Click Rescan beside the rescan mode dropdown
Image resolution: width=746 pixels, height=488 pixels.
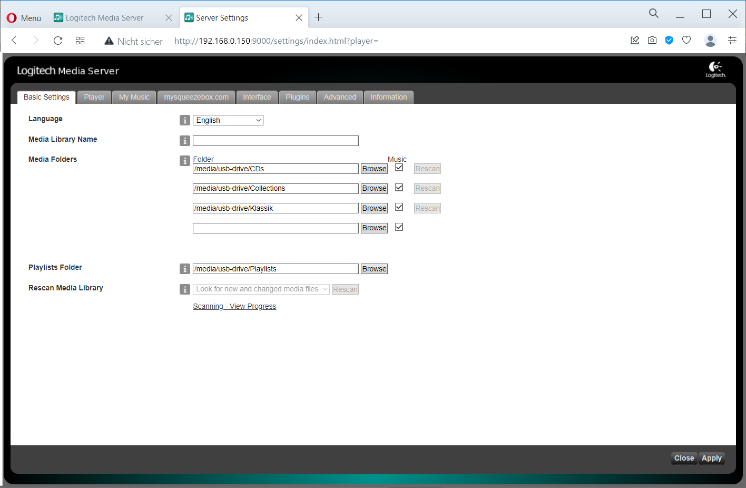345,289
